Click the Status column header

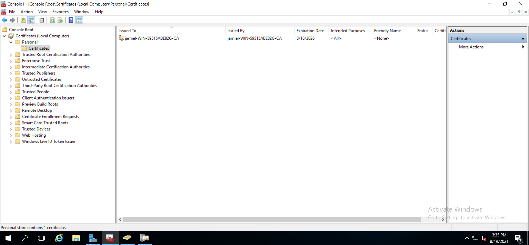tap(423, 31)
